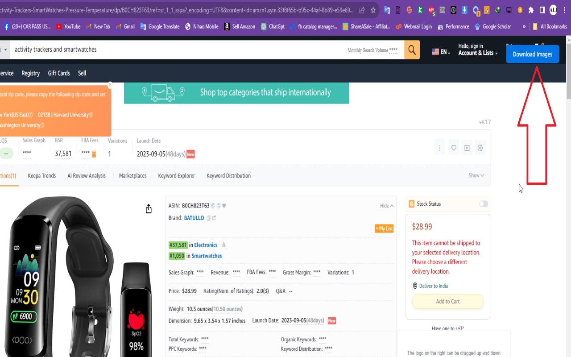Click Add to Cart button
The height and width of the screenshot is (357, 571).
[x=448, y=301]
